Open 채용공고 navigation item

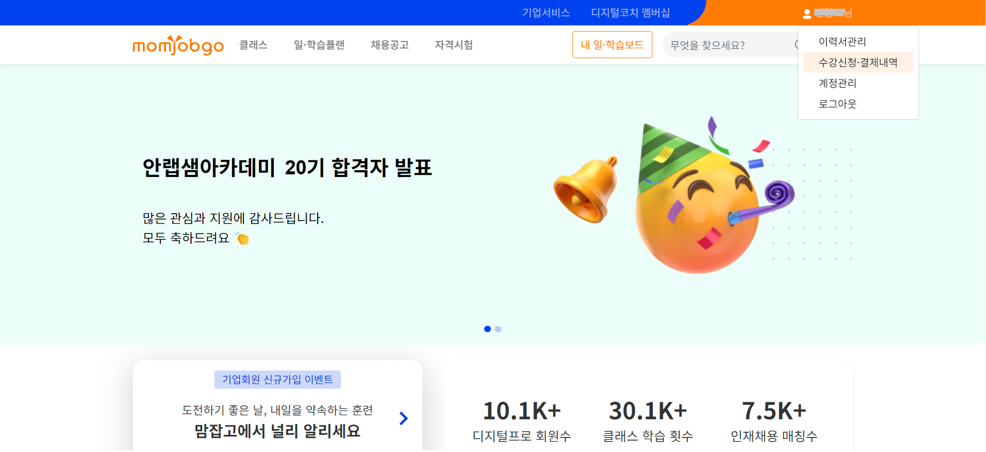point(390,45)
